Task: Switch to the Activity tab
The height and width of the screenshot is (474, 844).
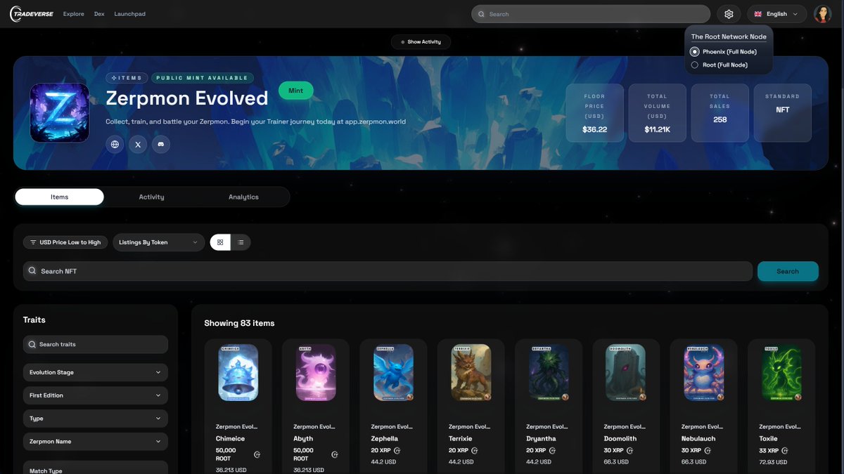Action: click(151, 197)
